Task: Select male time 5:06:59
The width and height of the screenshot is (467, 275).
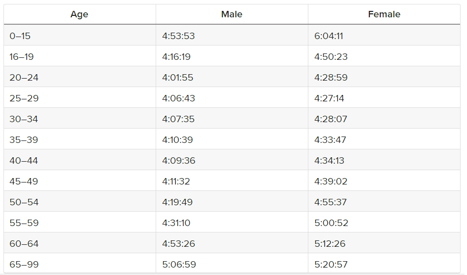Action: [179, 264]
